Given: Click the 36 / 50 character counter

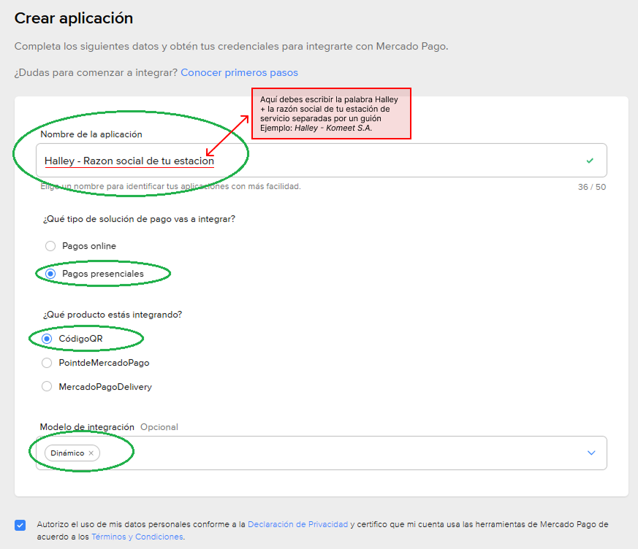Looking at the screenshot, I should (592, 187).
